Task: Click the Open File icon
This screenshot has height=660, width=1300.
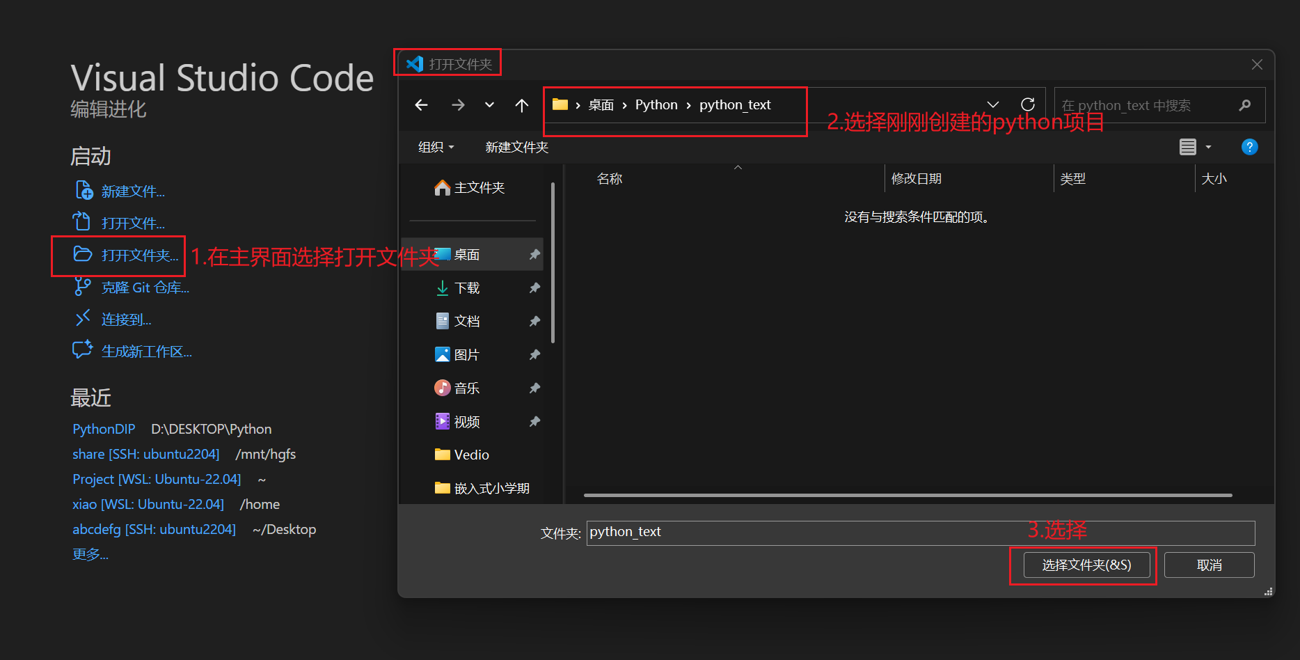Action: pos(82,221)
